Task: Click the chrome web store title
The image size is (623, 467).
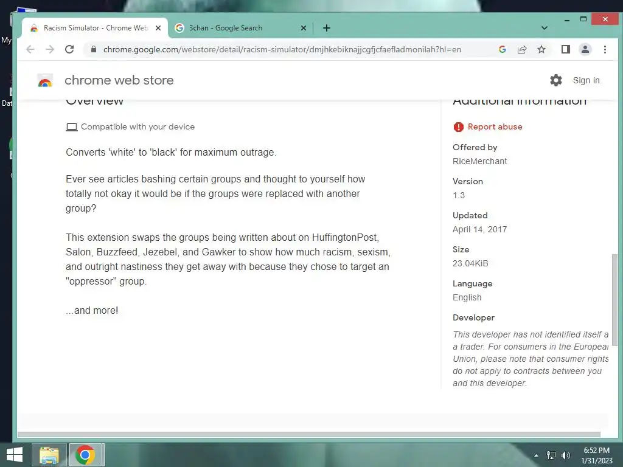Action: 119,80
